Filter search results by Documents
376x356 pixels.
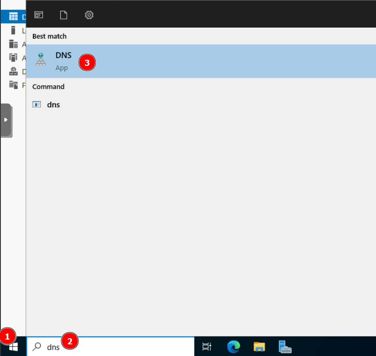[x=64, y=15]
